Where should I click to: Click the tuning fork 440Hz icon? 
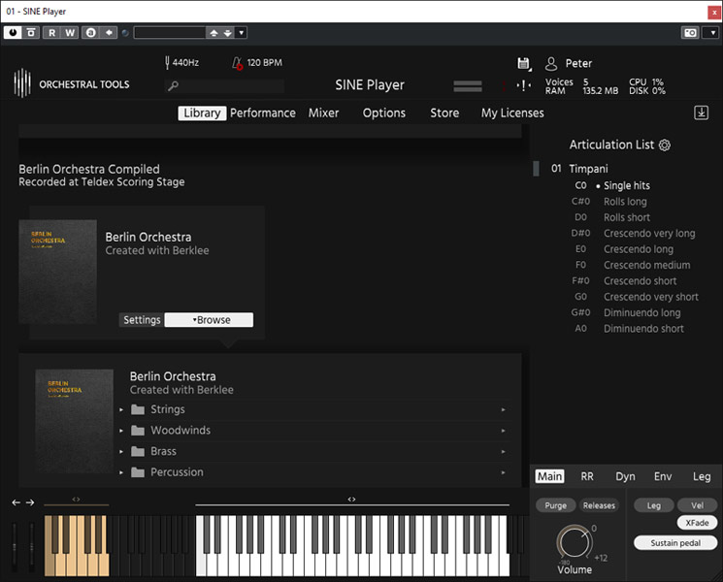pyautogui.click(x=167, y=62)
